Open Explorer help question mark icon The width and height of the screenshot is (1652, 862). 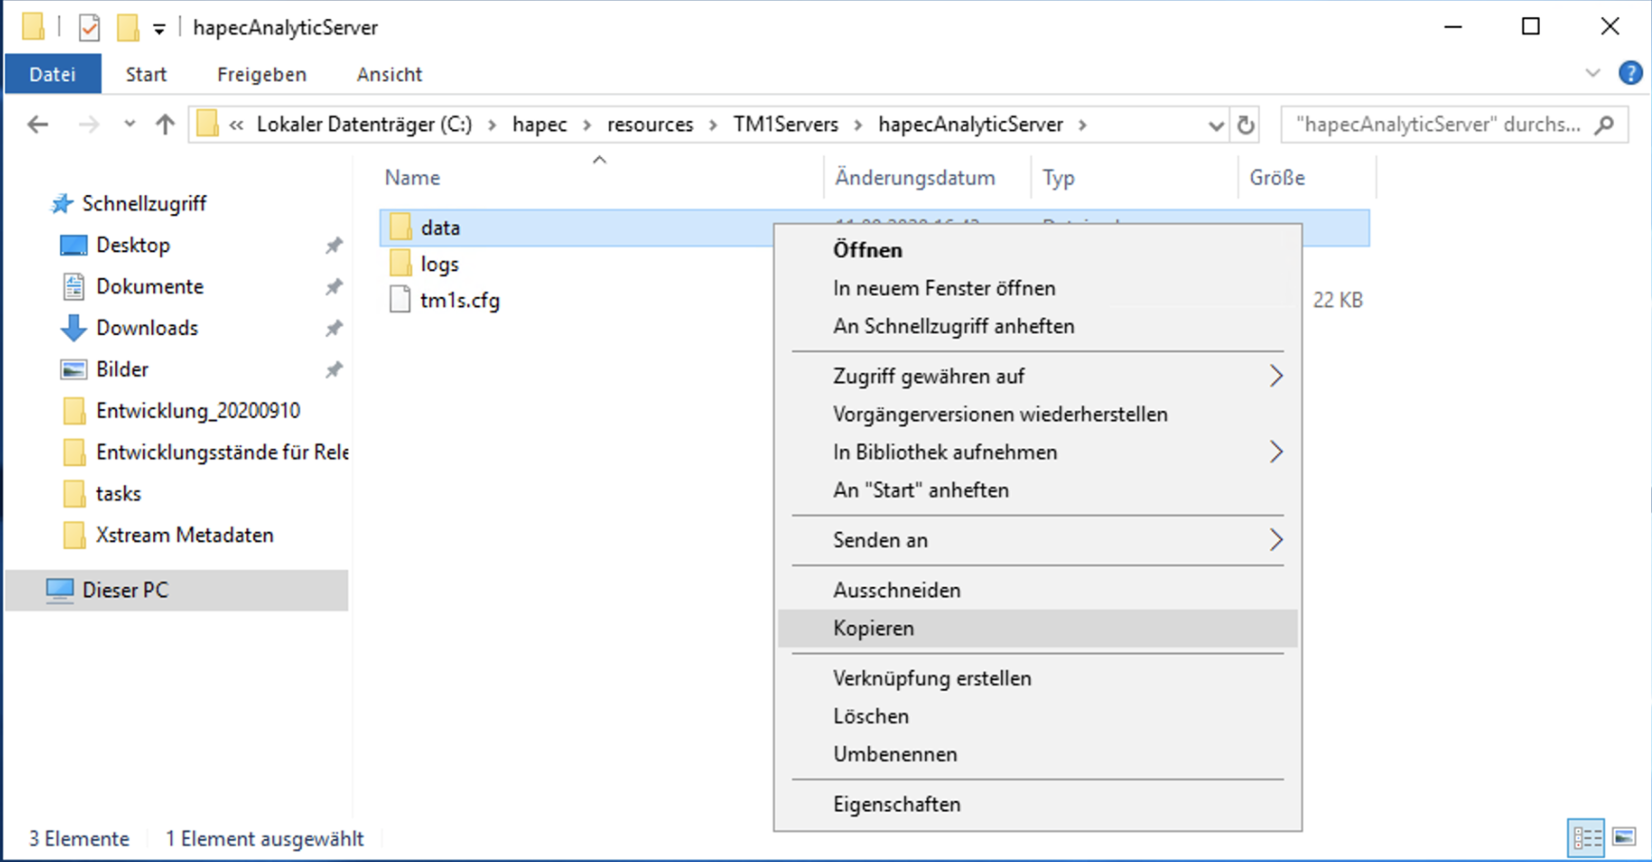1630,73
